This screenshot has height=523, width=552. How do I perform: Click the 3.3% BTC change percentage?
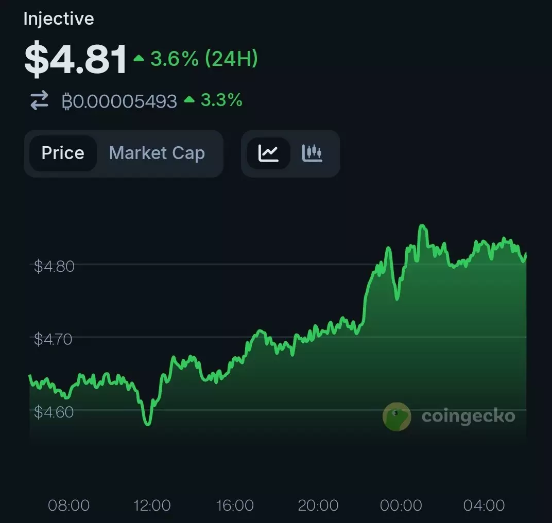pos(221,100)
